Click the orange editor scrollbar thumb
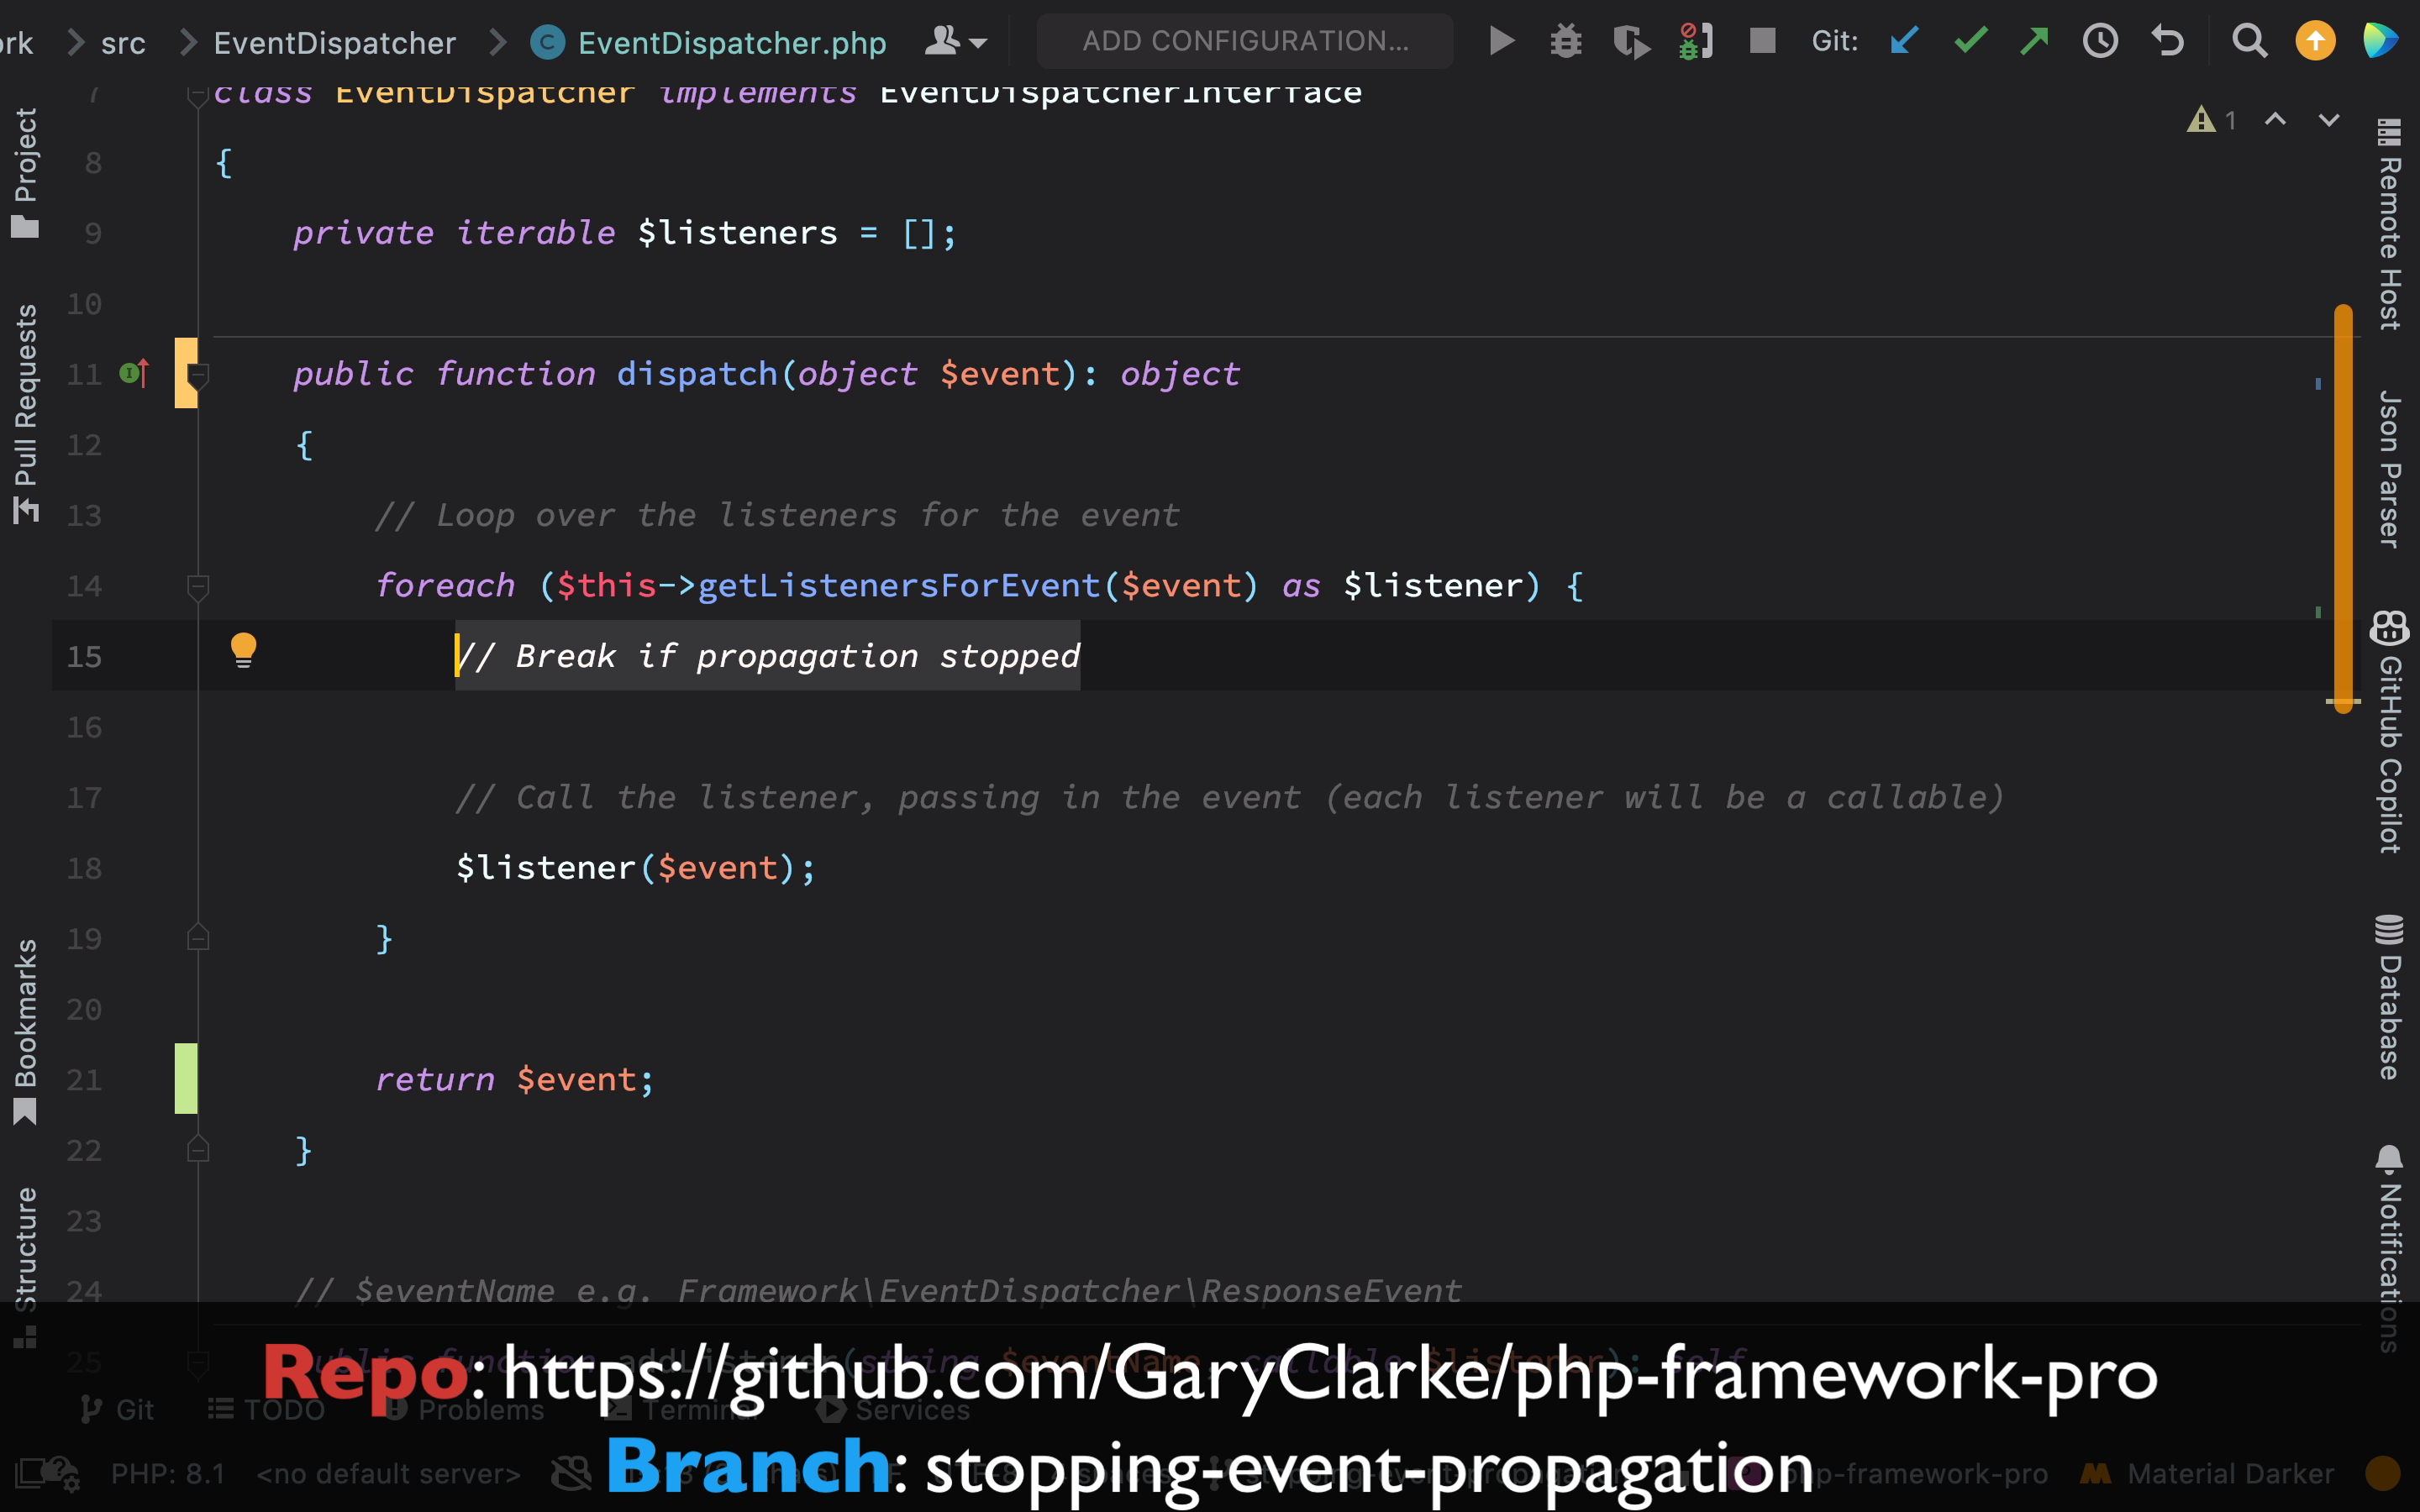Viewport: 2420px width, 1512px height. [x=2343, y=508]
